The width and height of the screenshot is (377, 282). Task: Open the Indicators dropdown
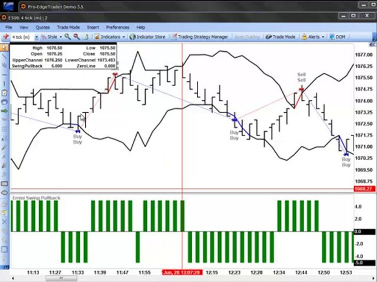110,37
